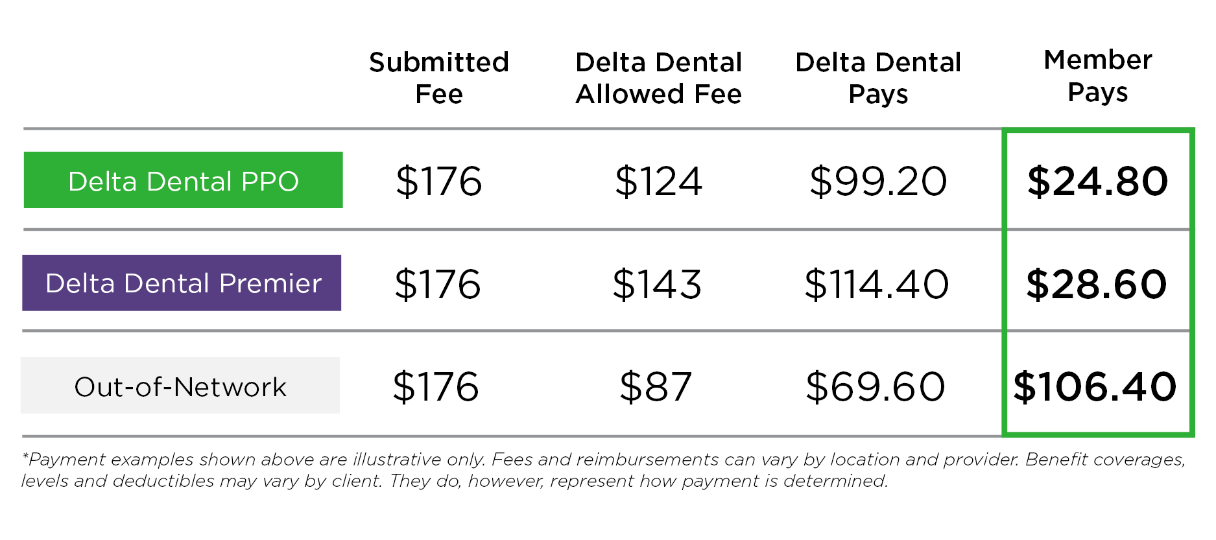This screenshot has width=1216, height=540.
Task: Click the $143 allowed fee value
Action: click(x=657, y=284)
